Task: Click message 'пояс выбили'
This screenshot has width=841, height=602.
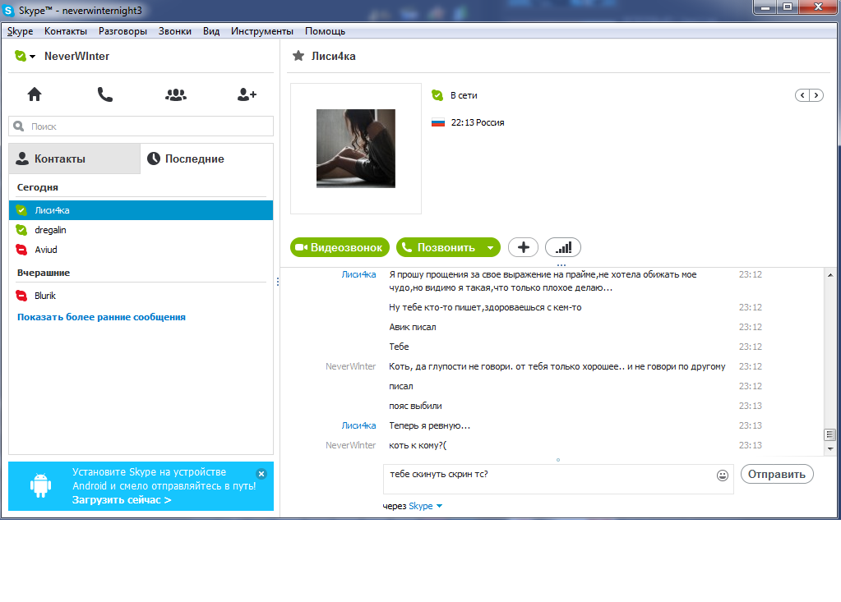Action: click(x=416, y=406)
